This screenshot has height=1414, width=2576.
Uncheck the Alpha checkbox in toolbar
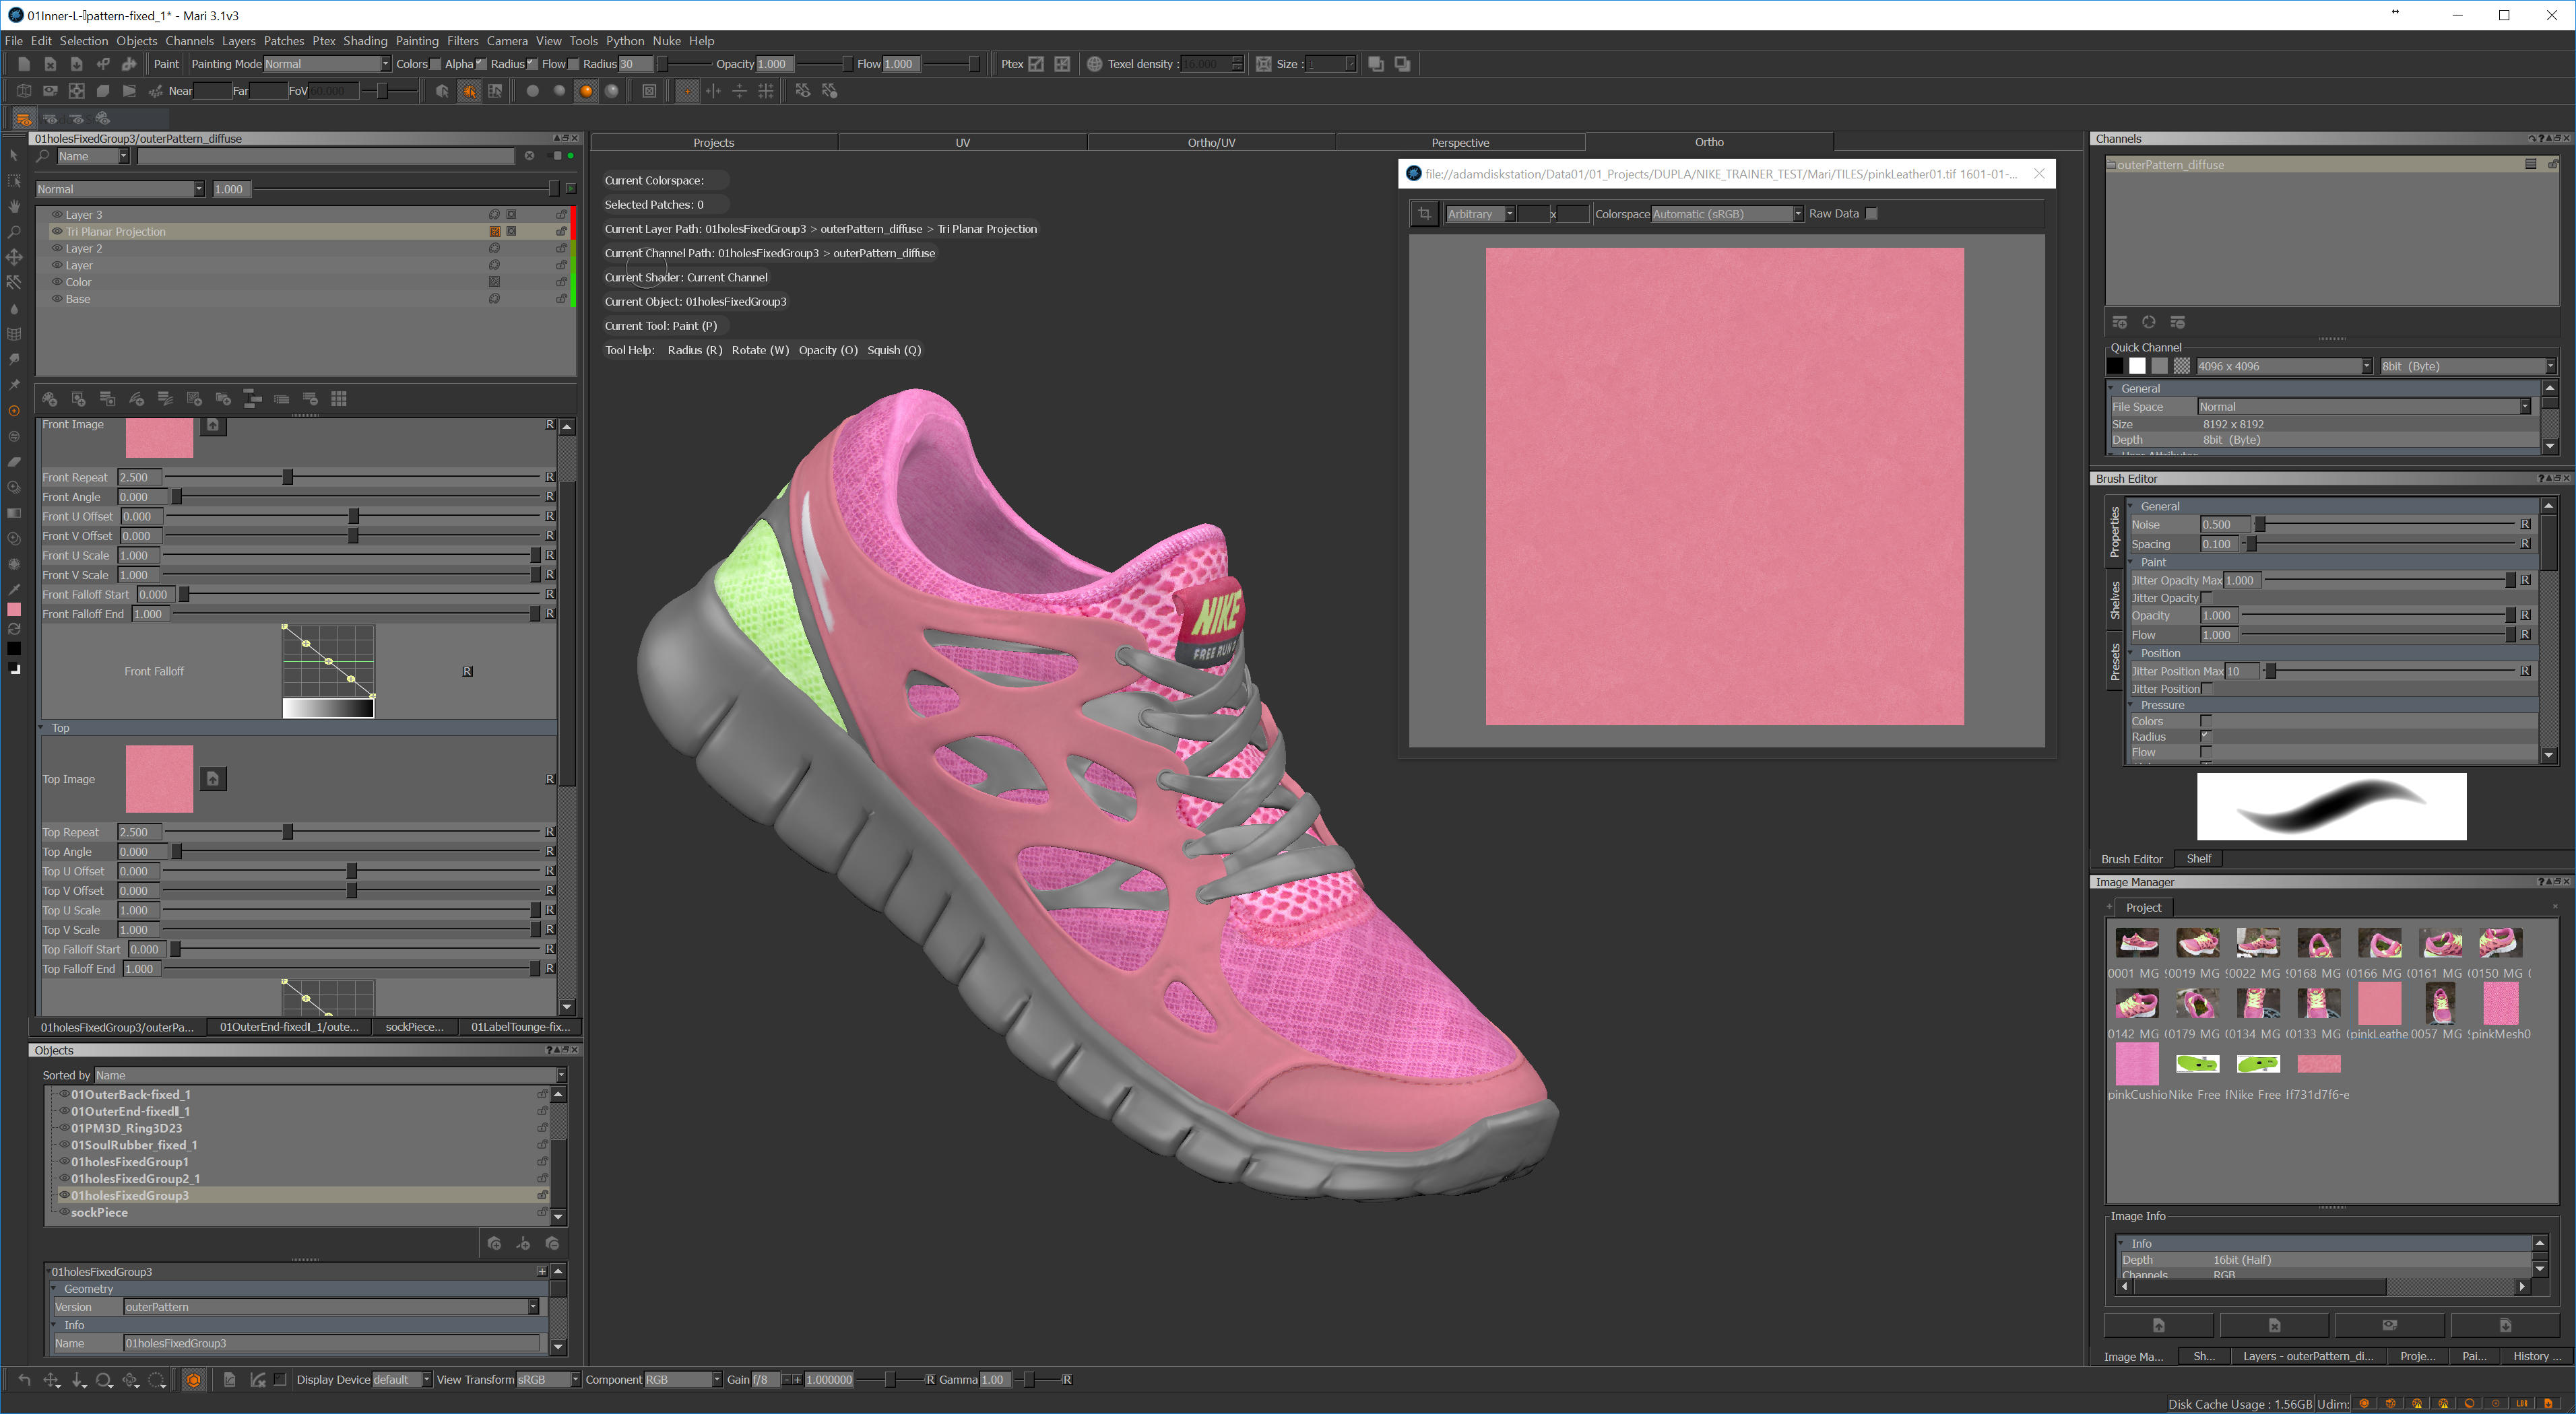[x=481, y=64]
